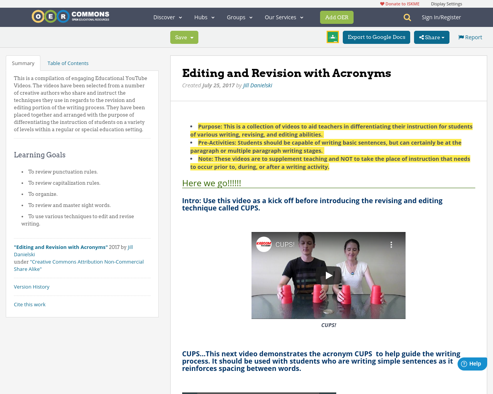Switch to the Table of Contents tab
493x394 pixels.
(68, 62)
